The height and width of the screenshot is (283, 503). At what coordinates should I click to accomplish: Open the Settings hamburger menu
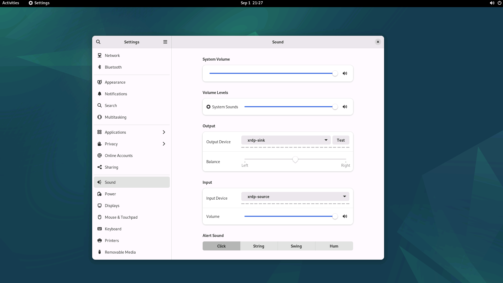[165, 42]
